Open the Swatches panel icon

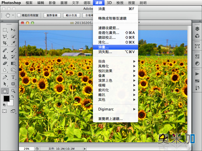point(197,81)
